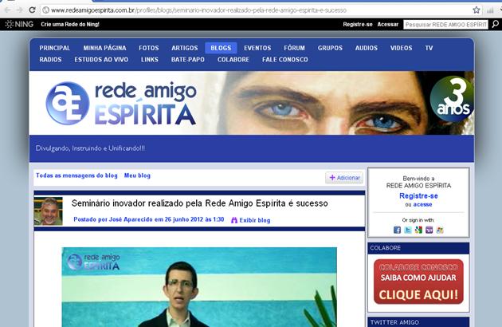Click the browser address bar URL
The height and width of the screenshot is (327, 502).
(x=198, y=10)
